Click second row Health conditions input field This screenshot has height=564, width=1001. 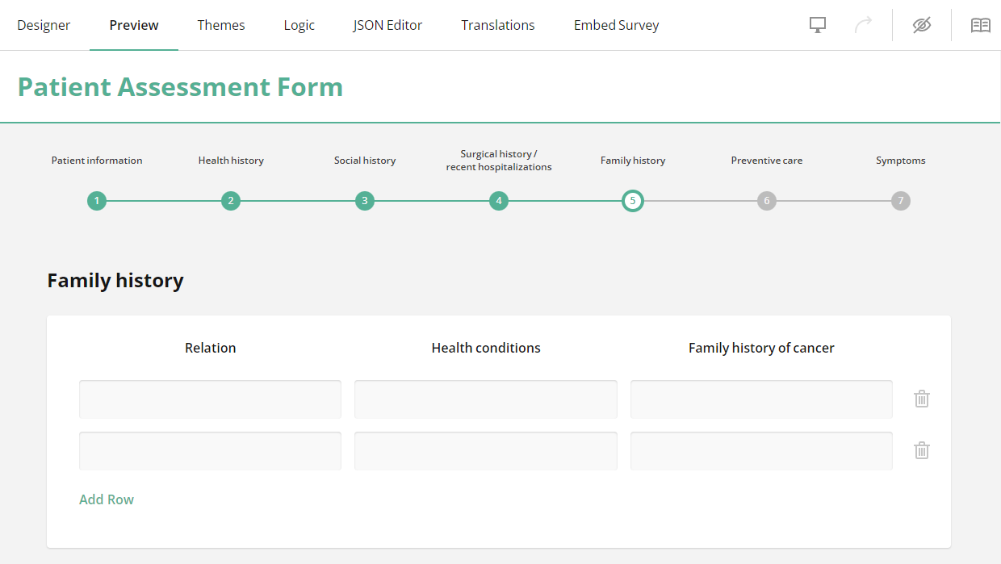[486, 451]
